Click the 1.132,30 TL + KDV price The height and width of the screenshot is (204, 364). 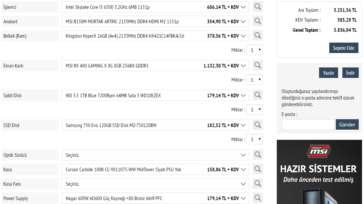(221, 66)
